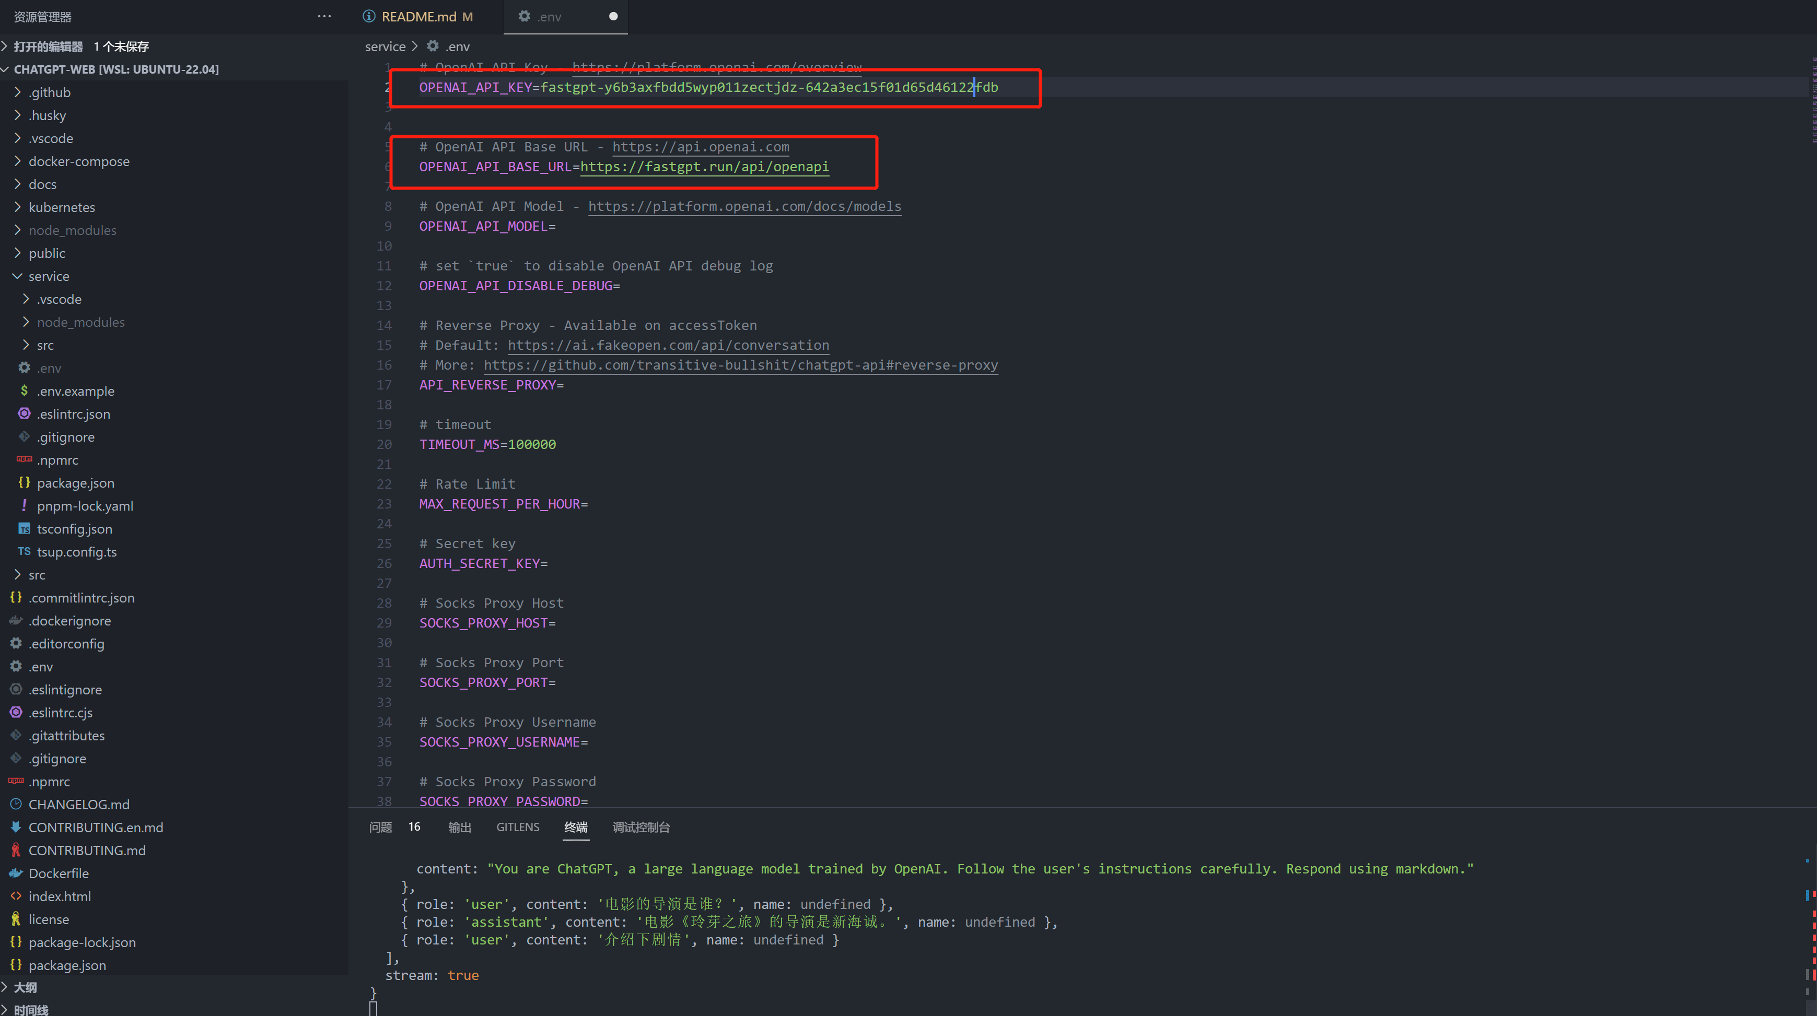The width and height of the screenshot is (1817, 1016).
Task: Open .eslintrc.json in service folder
Action: [73, 414]
